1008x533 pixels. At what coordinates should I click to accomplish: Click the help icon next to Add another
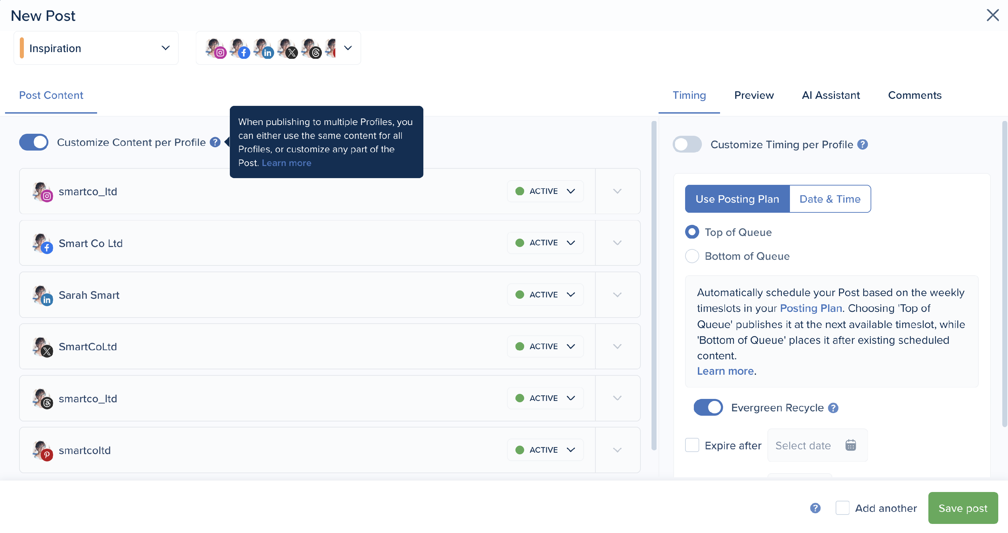coord(815,508)
